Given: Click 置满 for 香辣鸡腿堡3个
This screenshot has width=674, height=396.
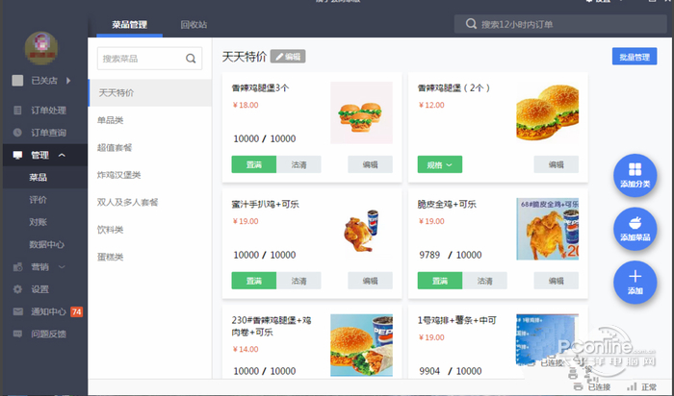Looking at the screenshot, I should (253, 164).
